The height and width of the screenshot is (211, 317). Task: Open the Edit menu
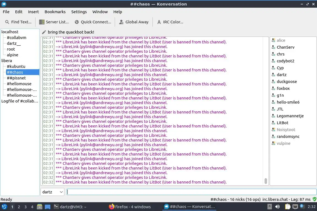pyautogui.click(x=19, y=12)
